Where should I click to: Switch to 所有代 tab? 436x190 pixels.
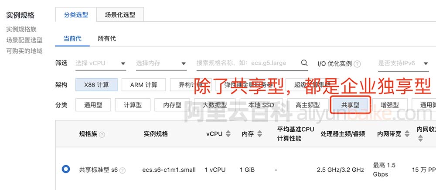click(x=107, y=39)
